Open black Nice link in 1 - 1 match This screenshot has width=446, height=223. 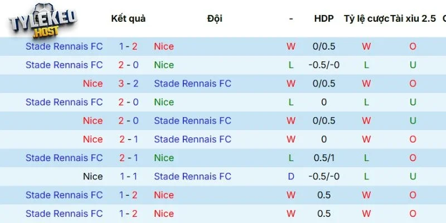pyautogui.click(x=93, y=176)
